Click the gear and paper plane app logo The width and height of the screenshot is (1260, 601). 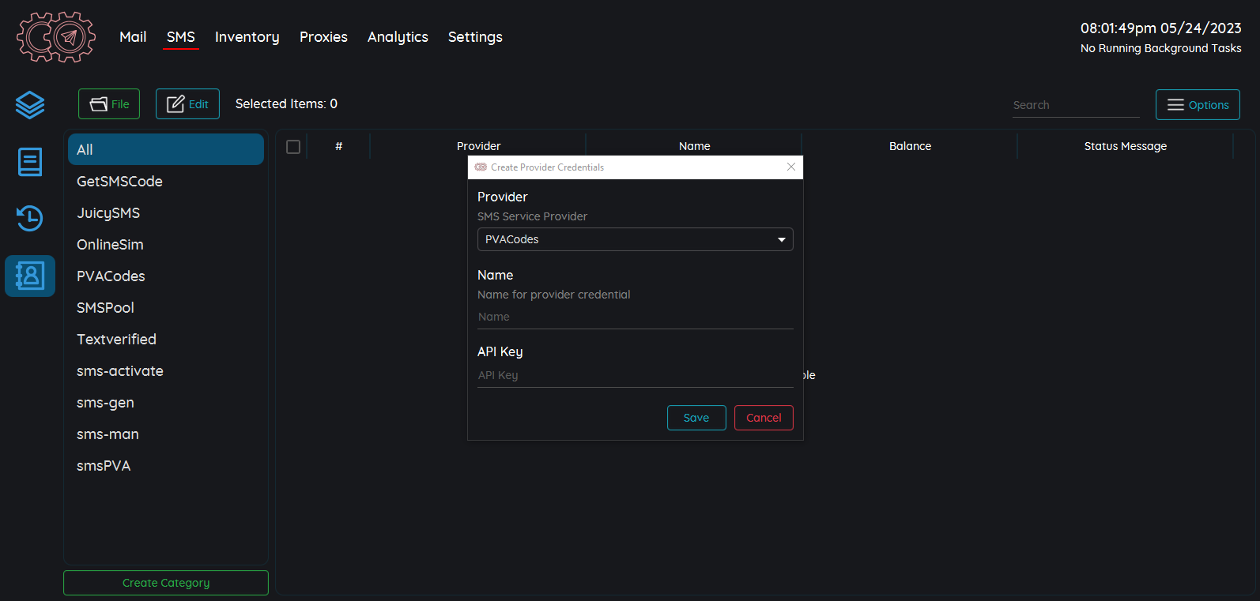(x=56, y=37)
